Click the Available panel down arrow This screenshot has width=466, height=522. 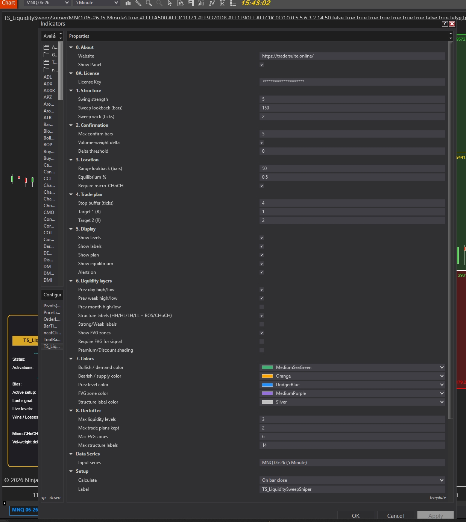(61, 38)
